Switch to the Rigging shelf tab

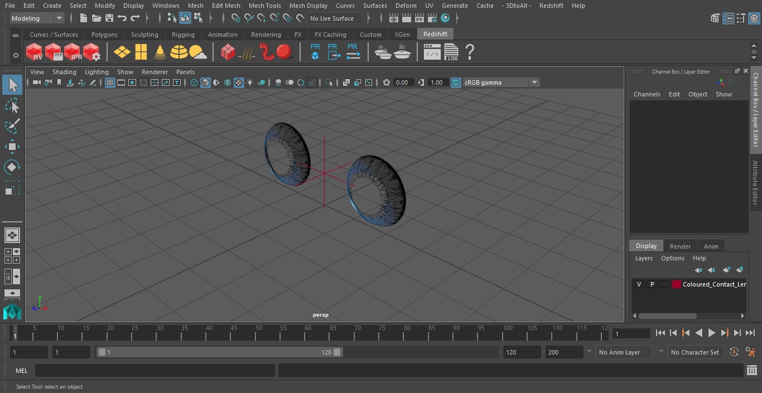pos(183,35)
